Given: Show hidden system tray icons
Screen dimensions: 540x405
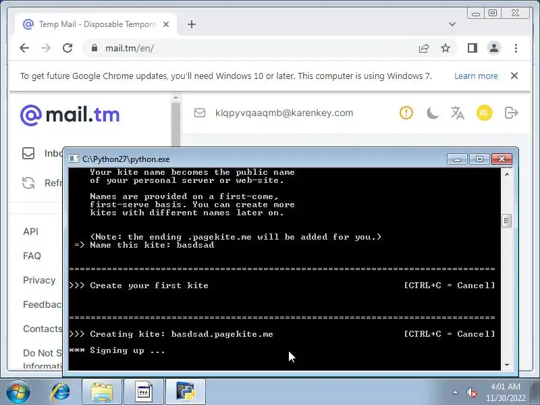Looking at the screenshot, I should click(x=455, y=392).
